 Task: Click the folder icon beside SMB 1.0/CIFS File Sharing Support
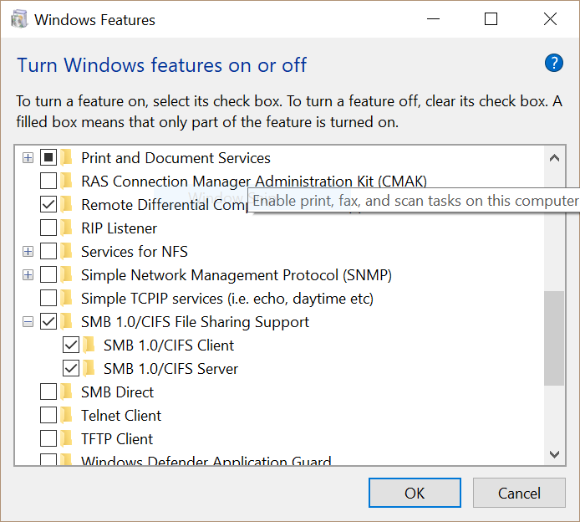click(66, 322)
